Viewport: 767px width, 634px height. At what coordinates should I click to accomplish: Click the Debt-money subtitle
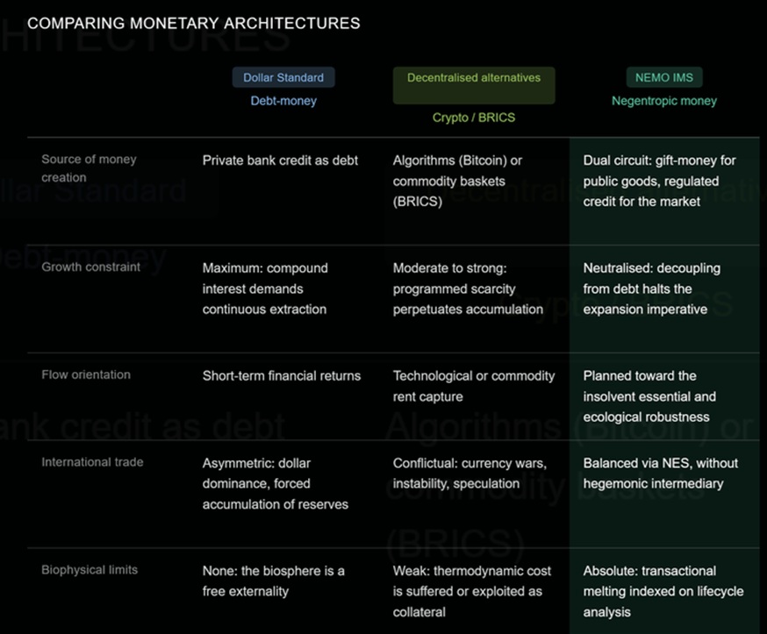pyautogui.click(x=283, y=101)
